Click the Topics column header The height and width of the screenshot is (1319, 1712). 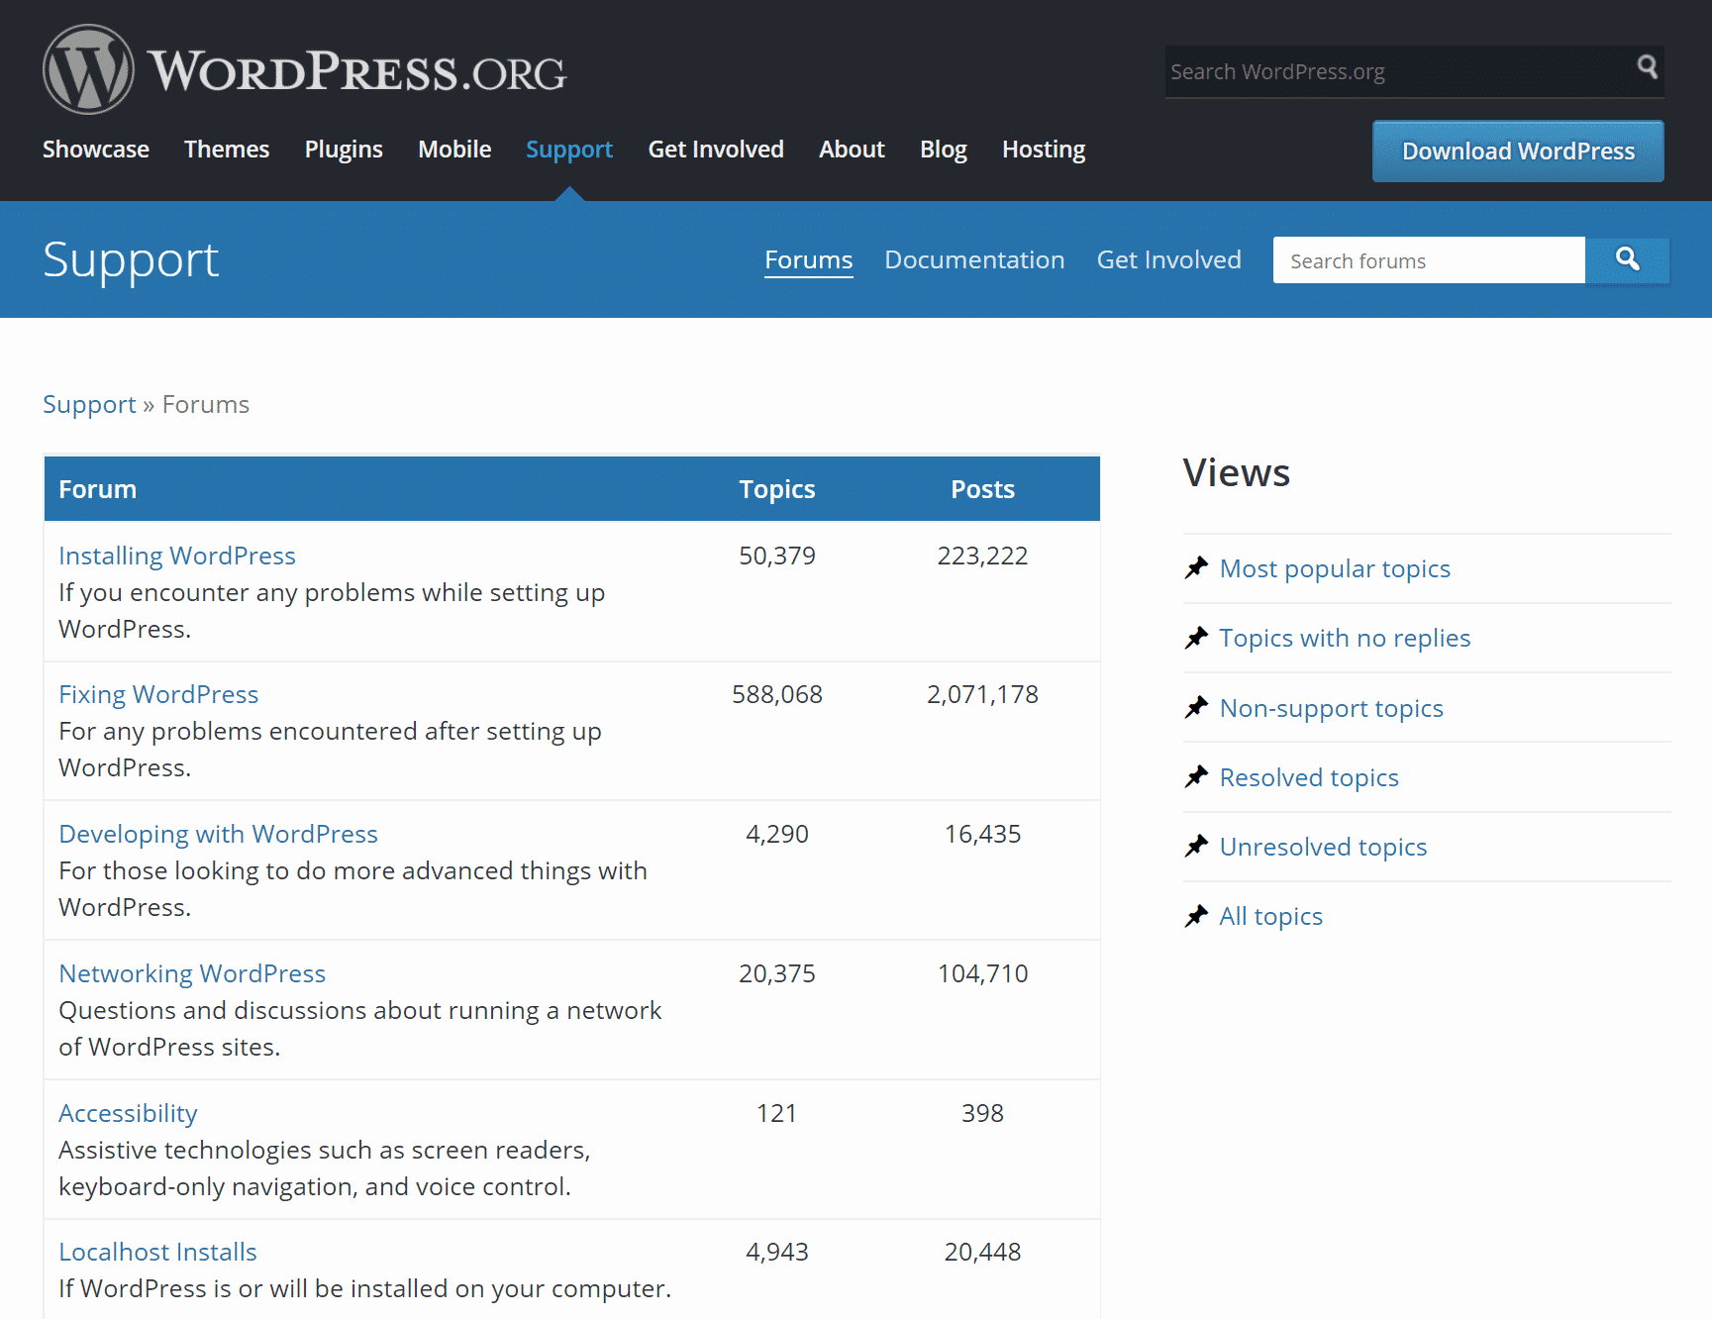[777, 489]
